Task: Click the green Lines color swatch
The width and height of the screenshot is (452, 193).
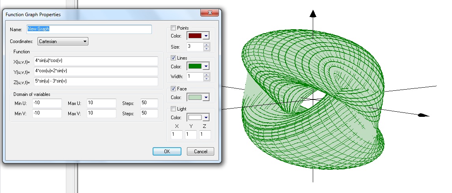Action: tap(195, 66)
